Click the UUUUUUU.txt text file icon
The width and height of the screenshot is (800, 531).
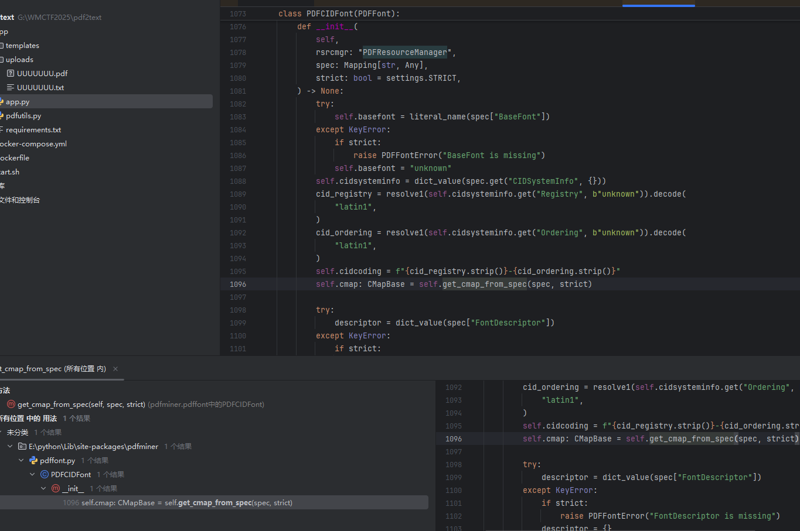pyautogui.click(x=11, y=87)
